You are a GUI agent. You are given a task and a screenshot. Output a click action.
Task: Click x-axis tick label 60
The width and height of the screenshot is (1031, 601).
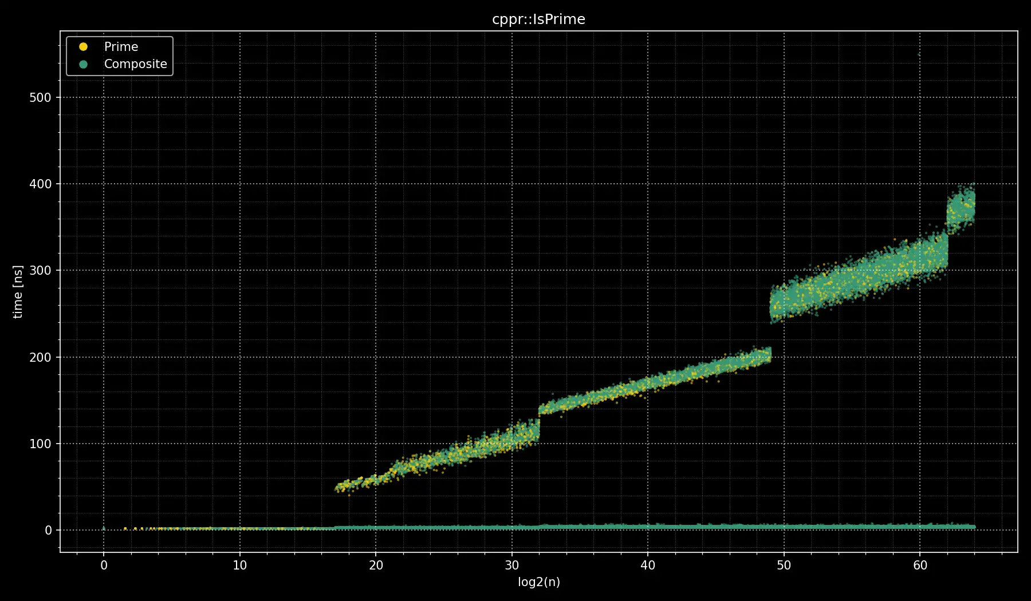(x=920, y=566)
